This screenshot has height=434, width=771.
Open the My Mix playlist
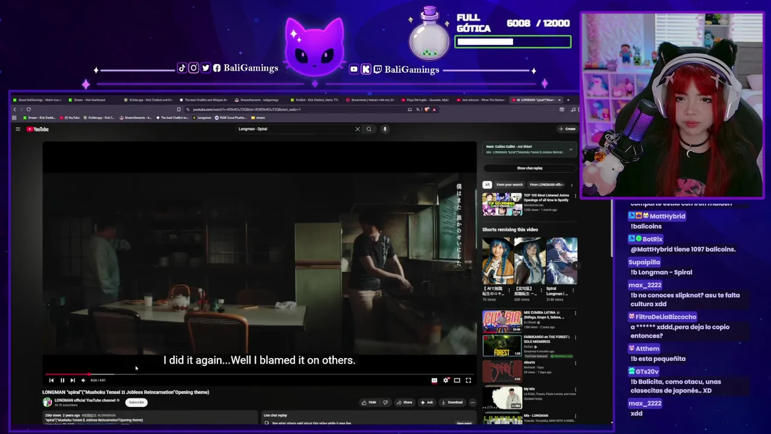coord(502,397)
